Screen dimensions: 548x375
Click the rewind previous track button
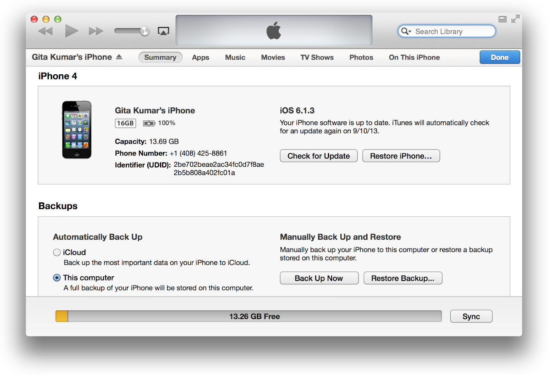pos(45,31)
